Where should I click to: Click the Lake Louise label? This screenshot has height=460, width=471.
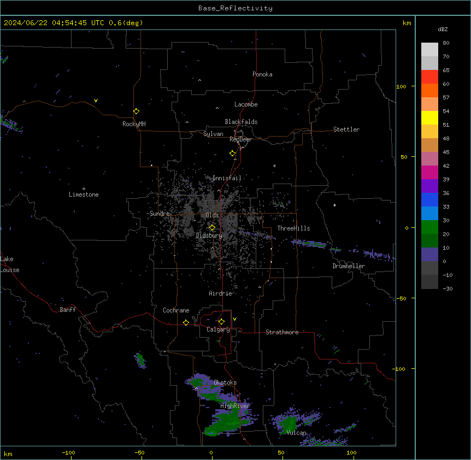click(10, 264)
